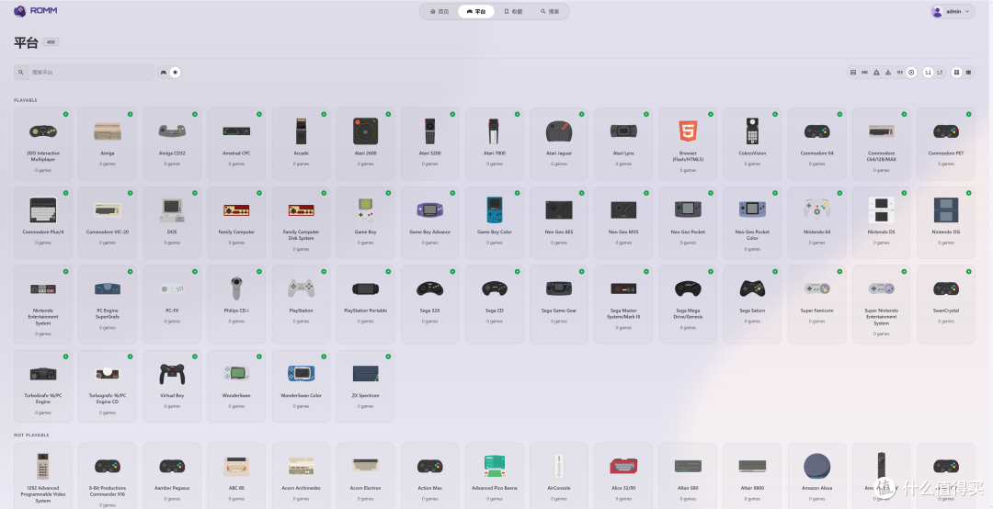The height and width of the screenshot is (509, 993).
Task: Open the 首页 home tab
Action: [x=439, y=11]
